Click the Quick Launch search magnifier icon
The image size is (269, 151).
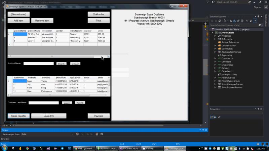250,2
